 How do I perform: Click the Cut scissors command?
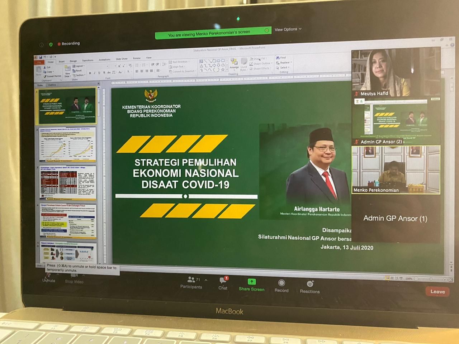[x=47, y=67]
